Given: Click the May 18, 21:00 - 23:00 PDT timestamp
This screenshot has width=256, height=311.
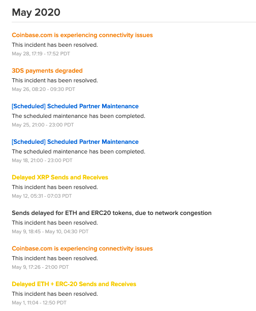Looking at the screenshot, I should point(42,160).
